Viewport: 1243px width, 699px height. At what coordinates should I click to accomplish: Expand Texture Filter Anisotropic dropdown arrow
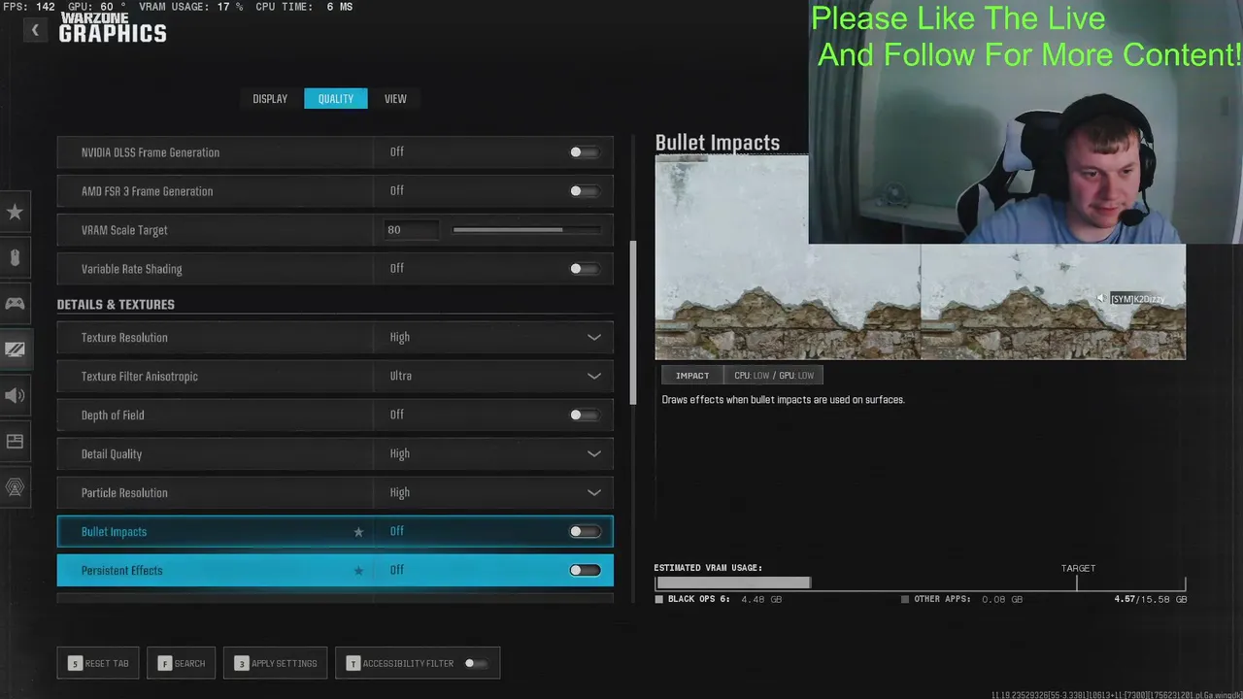point(593,376)
